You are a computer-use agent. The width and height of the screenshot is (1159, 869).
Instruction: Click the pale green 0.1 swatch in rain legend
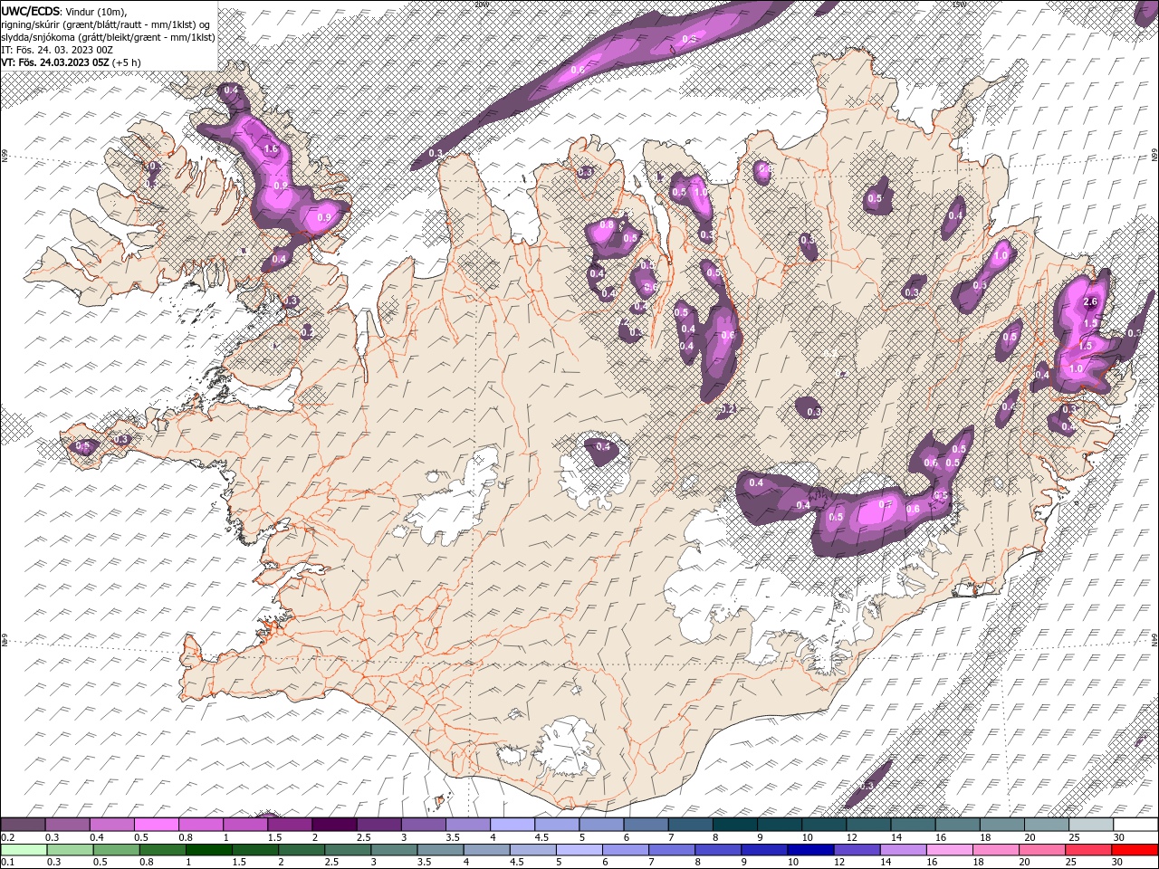tap(24, 850)
